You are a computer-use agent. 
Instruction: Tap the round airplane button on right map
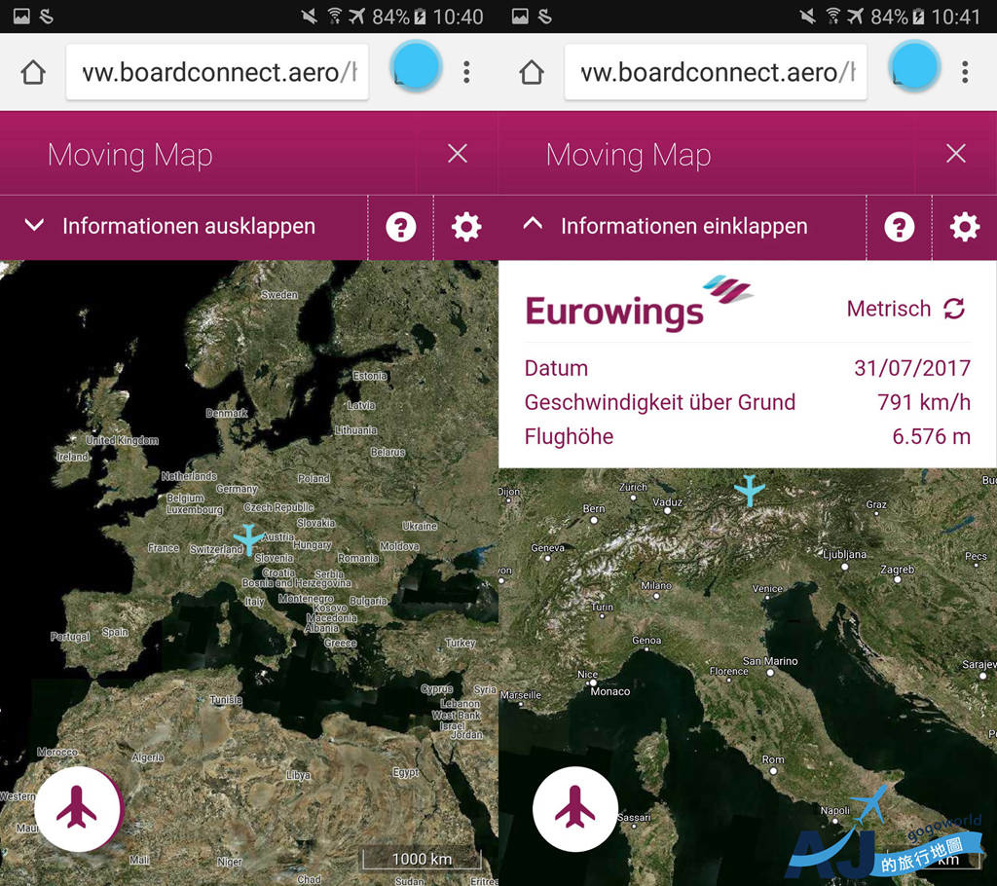click(x=575, y=809)
